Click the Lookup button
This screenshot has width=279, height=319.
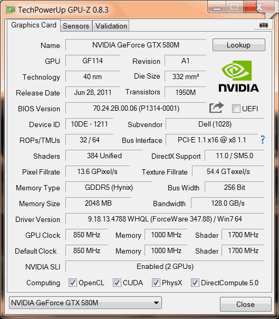click(x=239, y=45)
